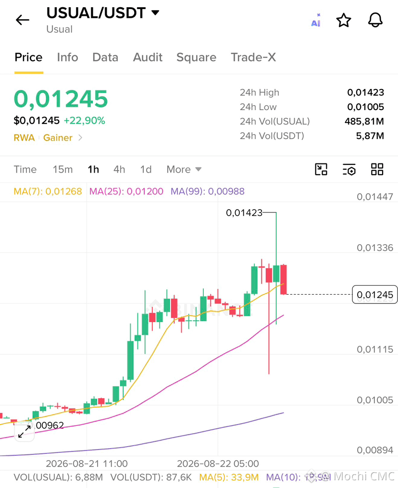
Task: Select the 4h chart interval
Action: click(x=119, y=169)
